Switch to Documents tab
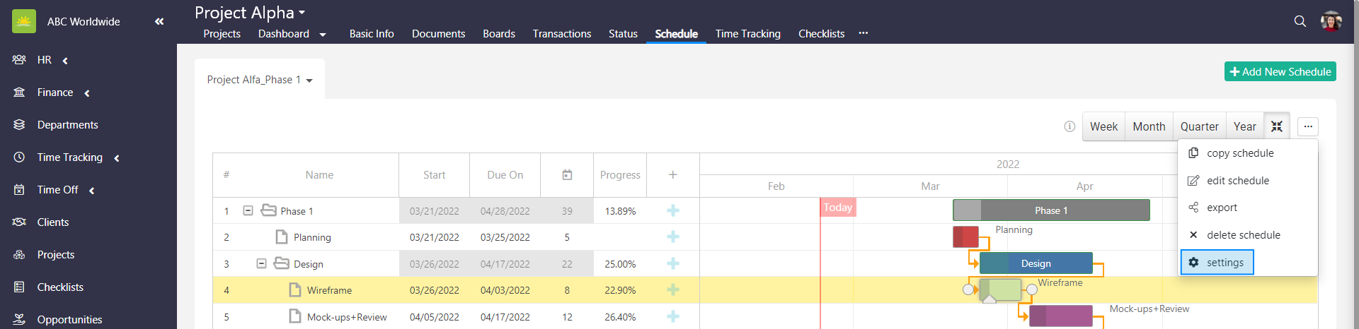The height and width of the screenshot is (329, 1359). click(438, 34)
